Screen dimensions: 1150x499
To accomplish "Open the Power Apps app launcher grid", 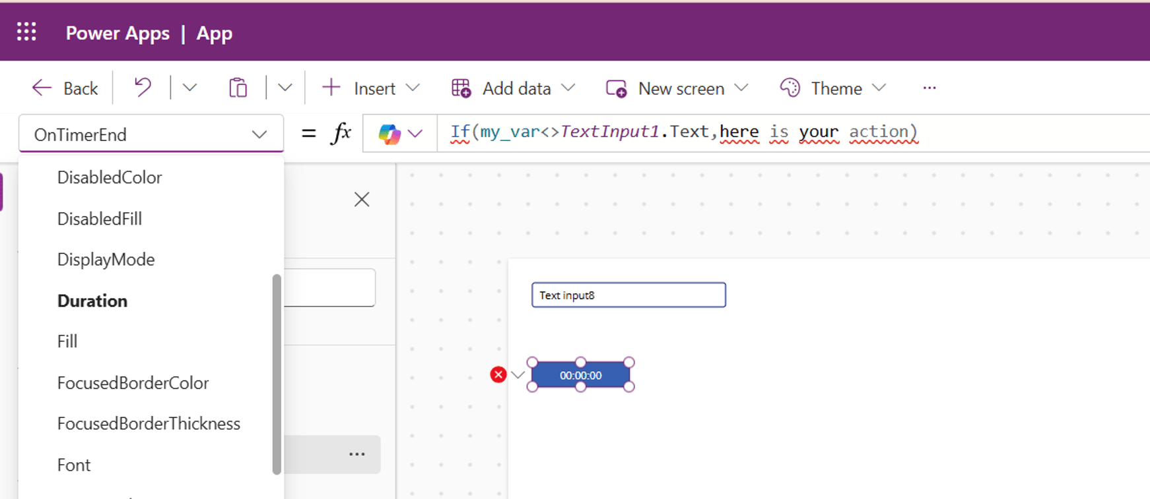I will tap(26, 32).
